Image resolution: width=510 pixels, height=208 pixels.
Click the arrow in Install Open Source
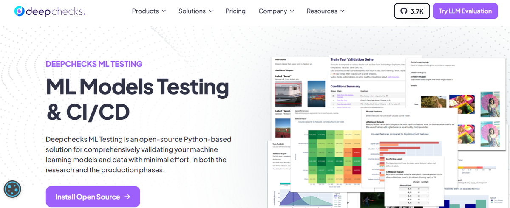click(x=127, y=197)
